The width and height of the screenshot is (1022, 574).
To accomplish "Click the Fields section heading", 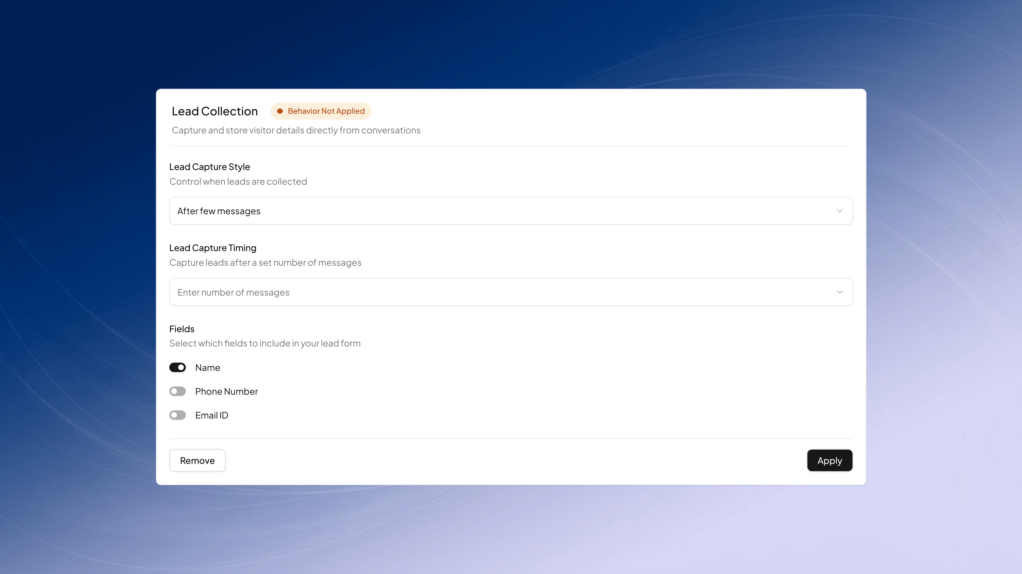I will [x=182, y=329].
